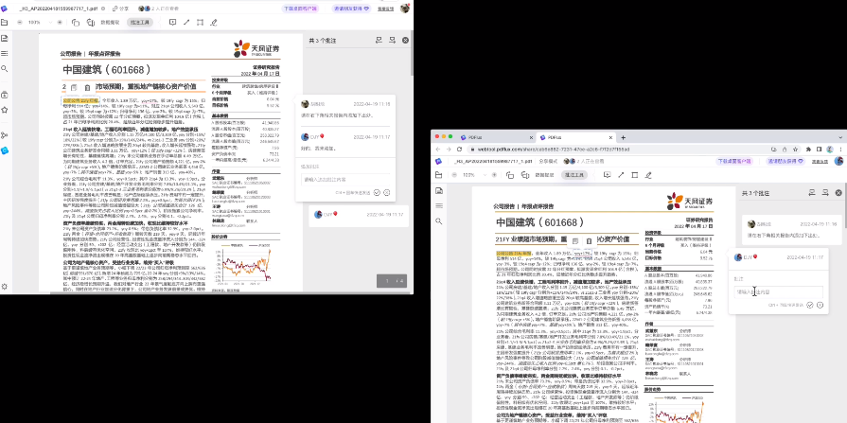
Task: Open the outline list icon in left sidebar
Action: (x=5, y=53)
